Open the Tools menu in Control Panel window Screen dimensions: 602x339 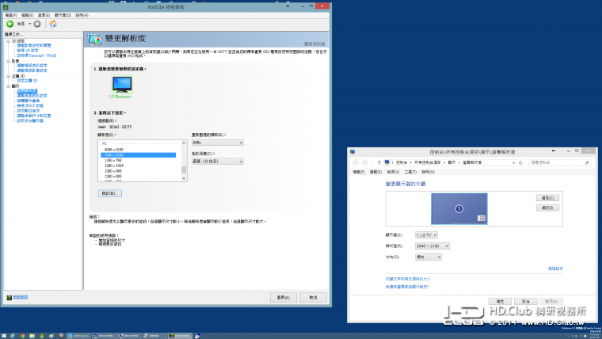point(410,171)
